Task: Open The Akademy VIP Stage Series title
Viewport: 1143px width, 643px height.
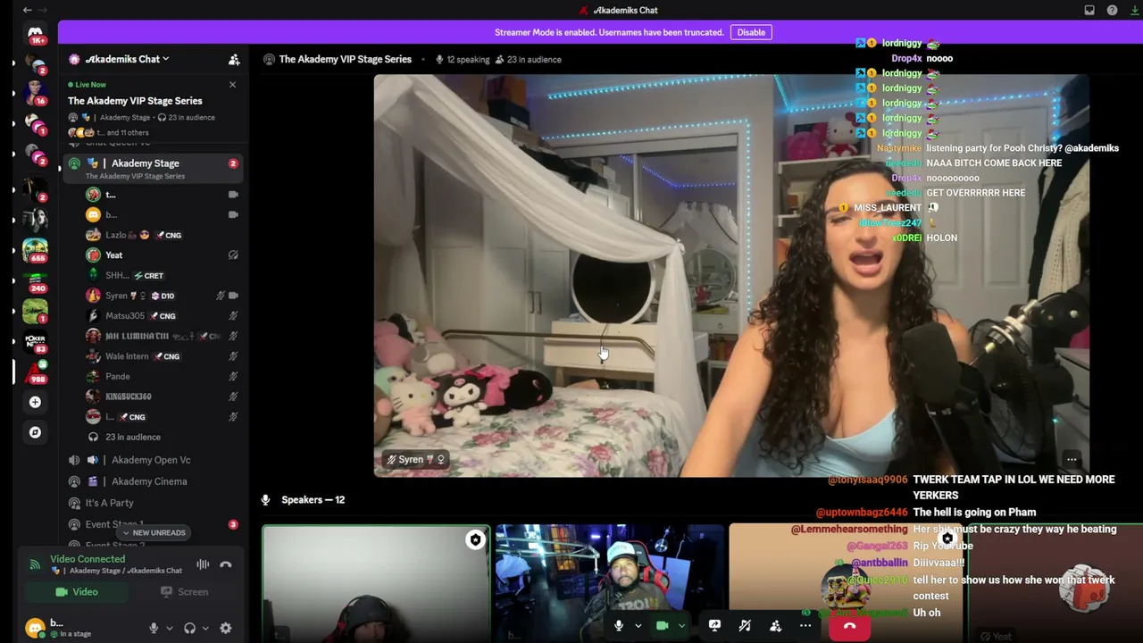Action: [x=345, y=60]
